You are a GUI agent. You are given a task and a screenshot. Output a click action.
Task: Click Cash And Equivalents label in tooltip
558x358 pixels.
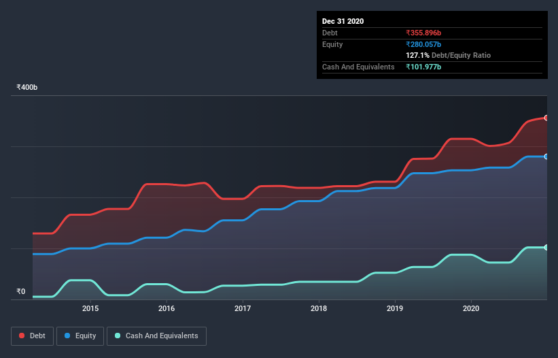pos(358,67)
